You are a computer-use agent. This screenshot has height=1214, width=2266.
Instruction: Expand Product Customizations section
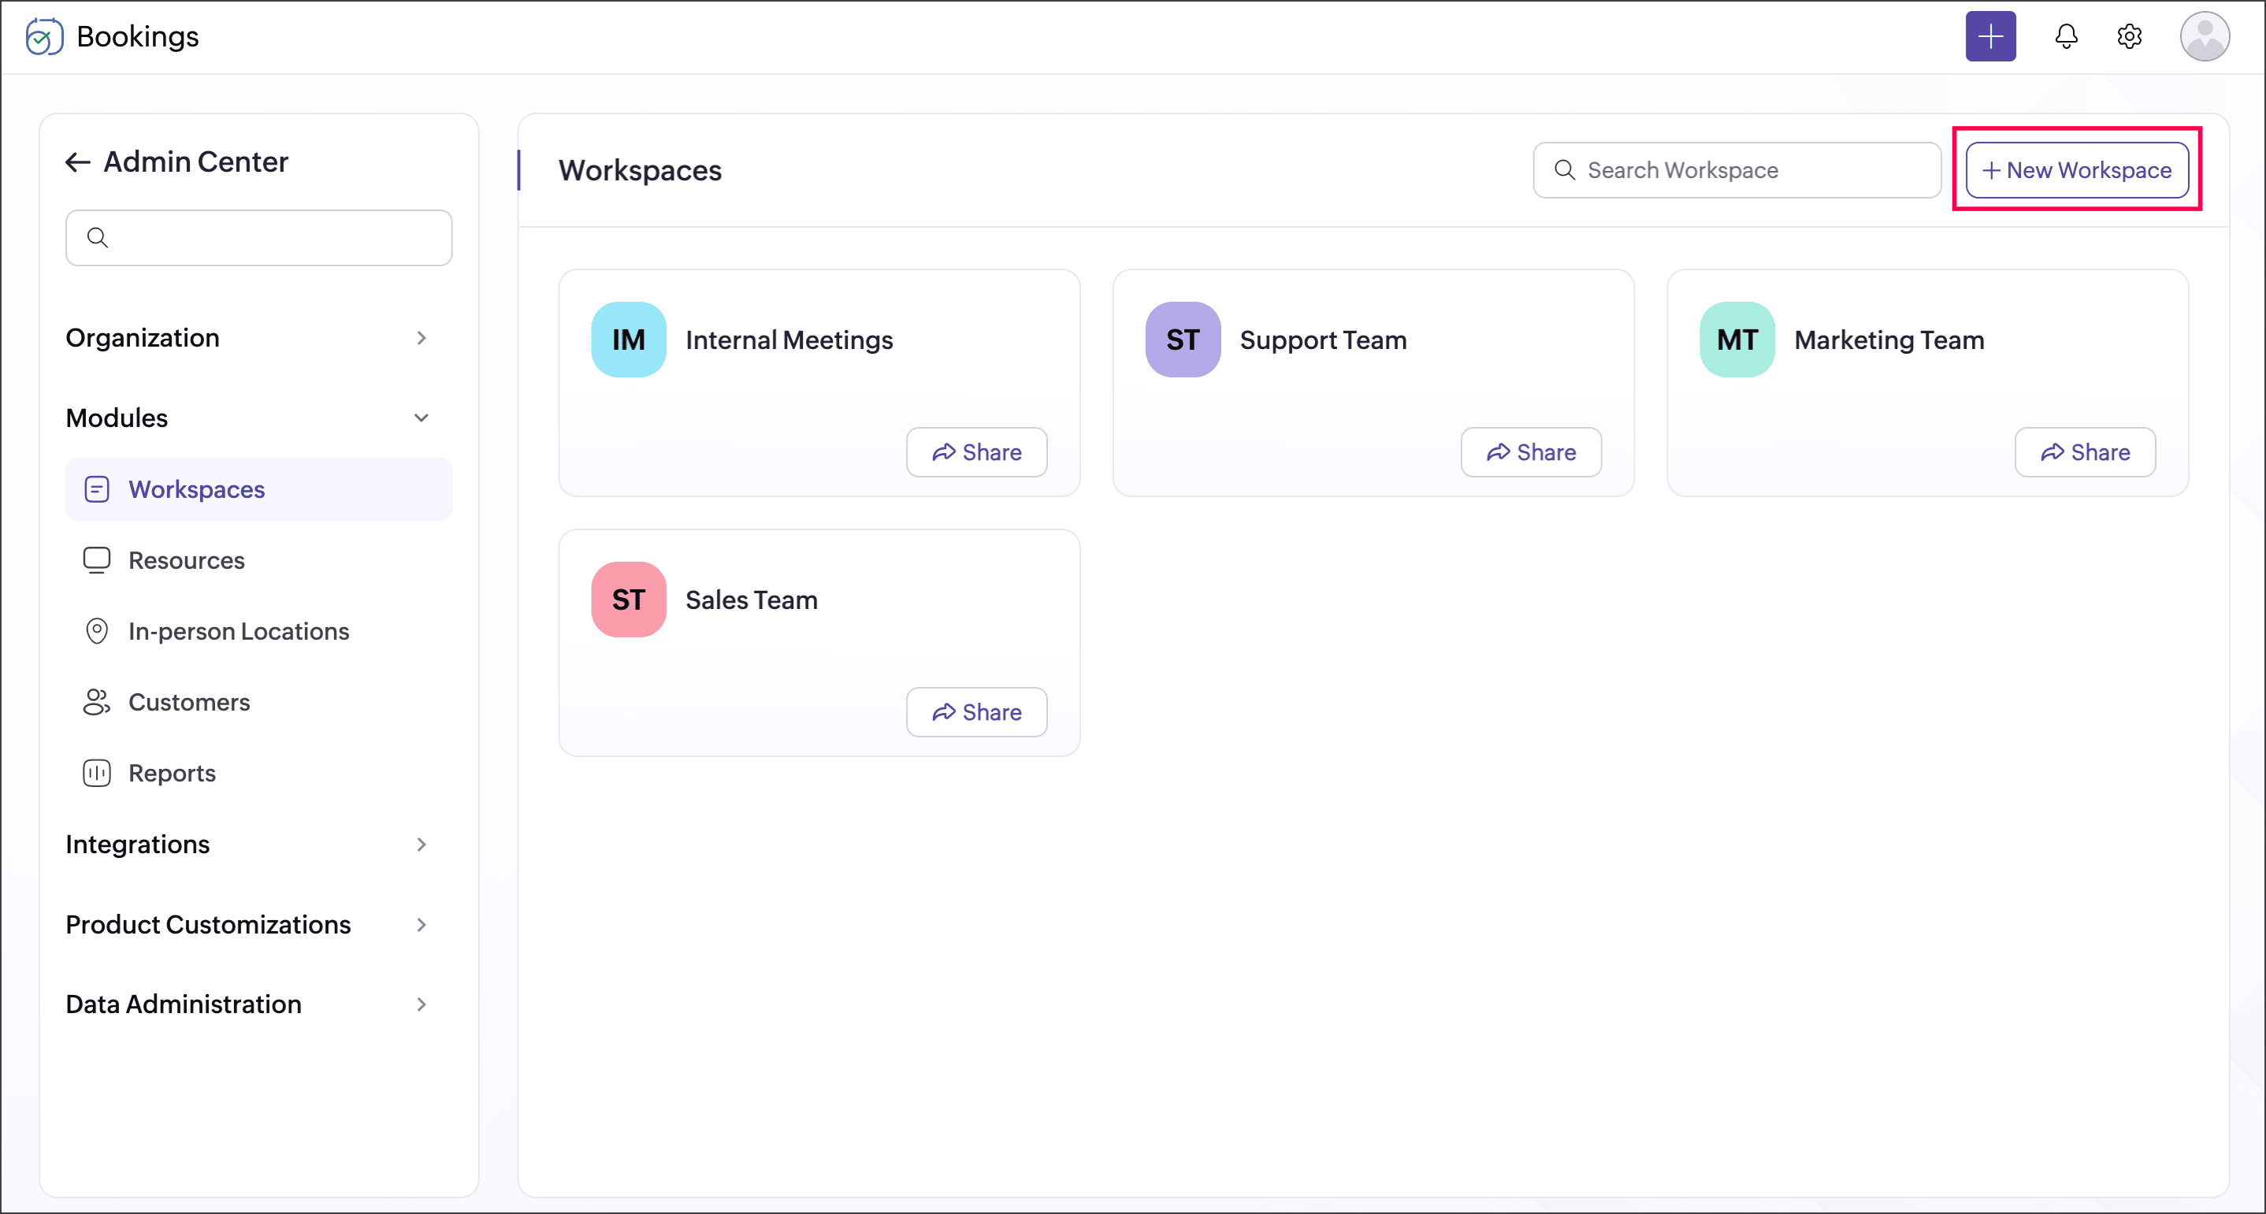pos(422,925)
